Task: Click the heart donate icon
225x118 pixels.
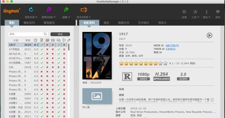Action: click(x=218, y=12)
